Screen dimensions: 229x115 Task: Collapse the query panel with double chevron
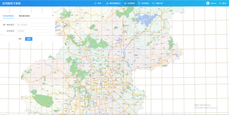(x=53, y=15)
